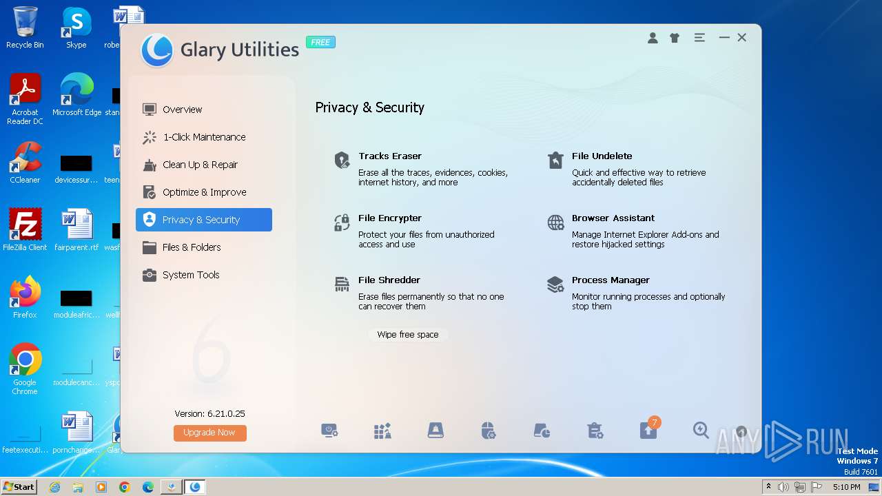Open the fairparent.rtf desktop file
The width and height of the screenshot is (882, 496).
(76, 230)
